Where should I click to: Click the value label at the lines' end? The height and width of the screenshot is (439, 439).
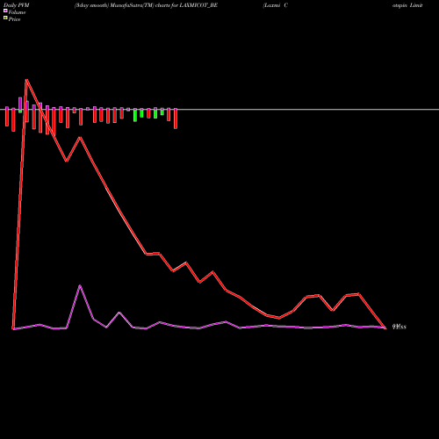tap(399, 327)
